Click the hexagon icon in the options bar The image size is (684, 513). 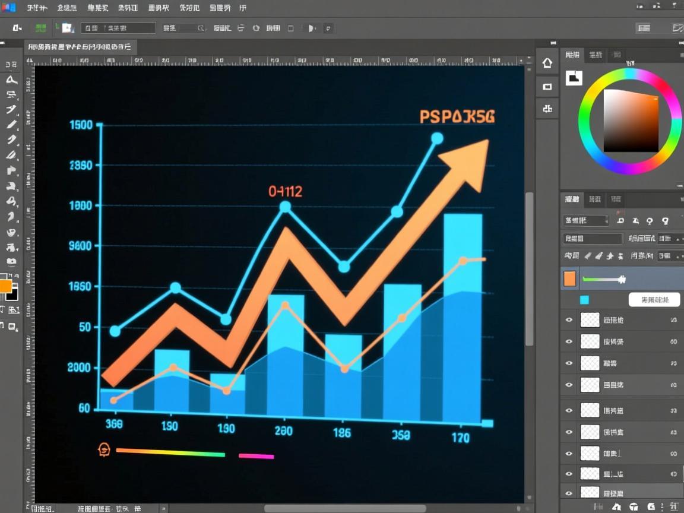pos(256,28)
